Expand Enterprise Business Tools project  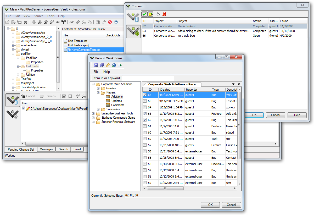coord(93,114)
